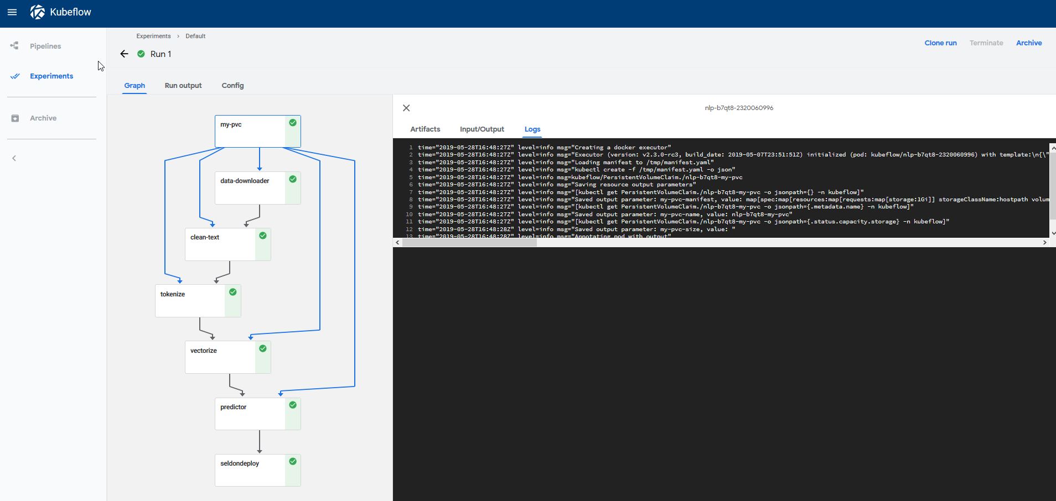This screenshot has height=501, width=1056.
Task: Click the Experiments checkmark icon in sidebar
Action: click(x=15, y=76)
